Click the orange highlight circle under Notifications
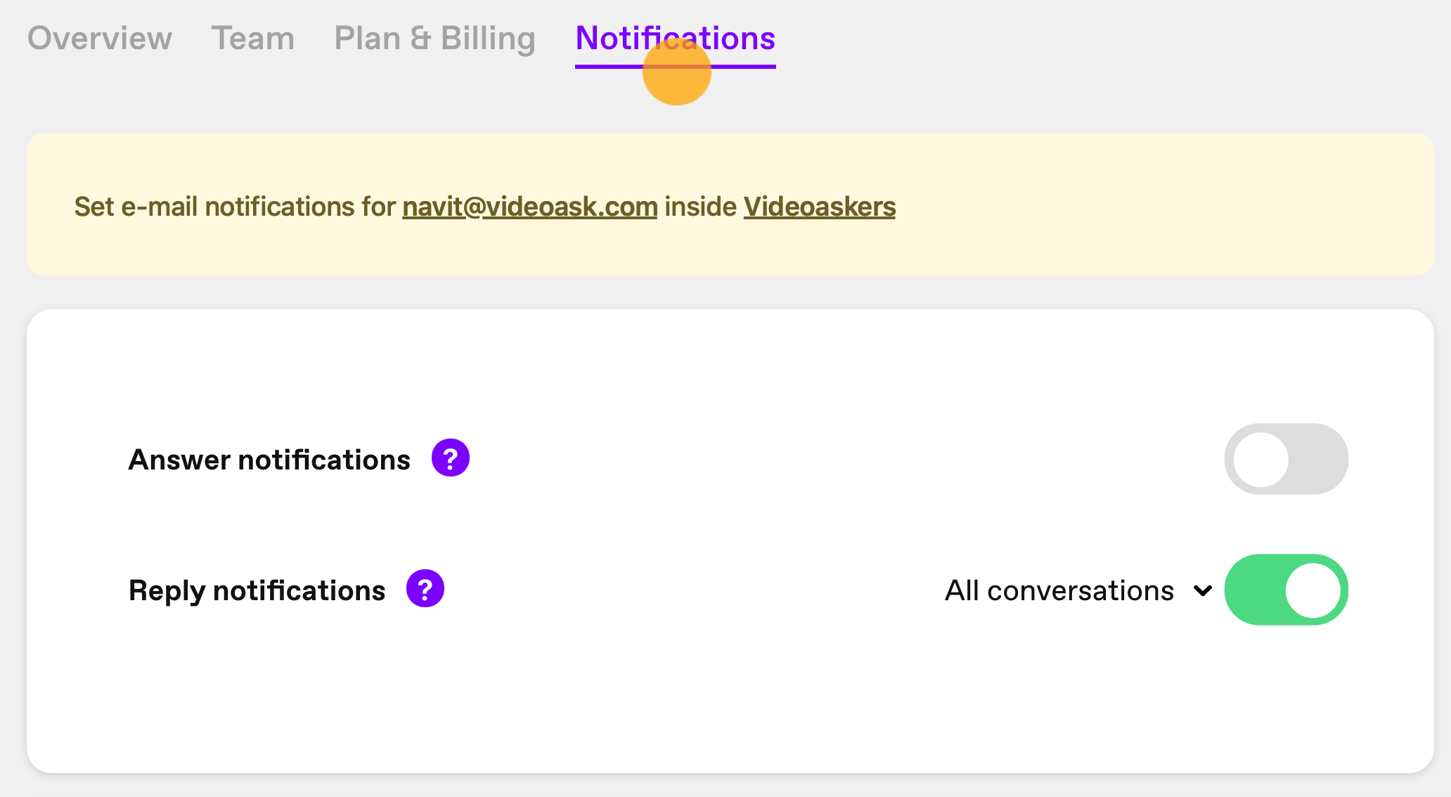The width and height of the screenshot is (1451, 797). coord(677,72)
